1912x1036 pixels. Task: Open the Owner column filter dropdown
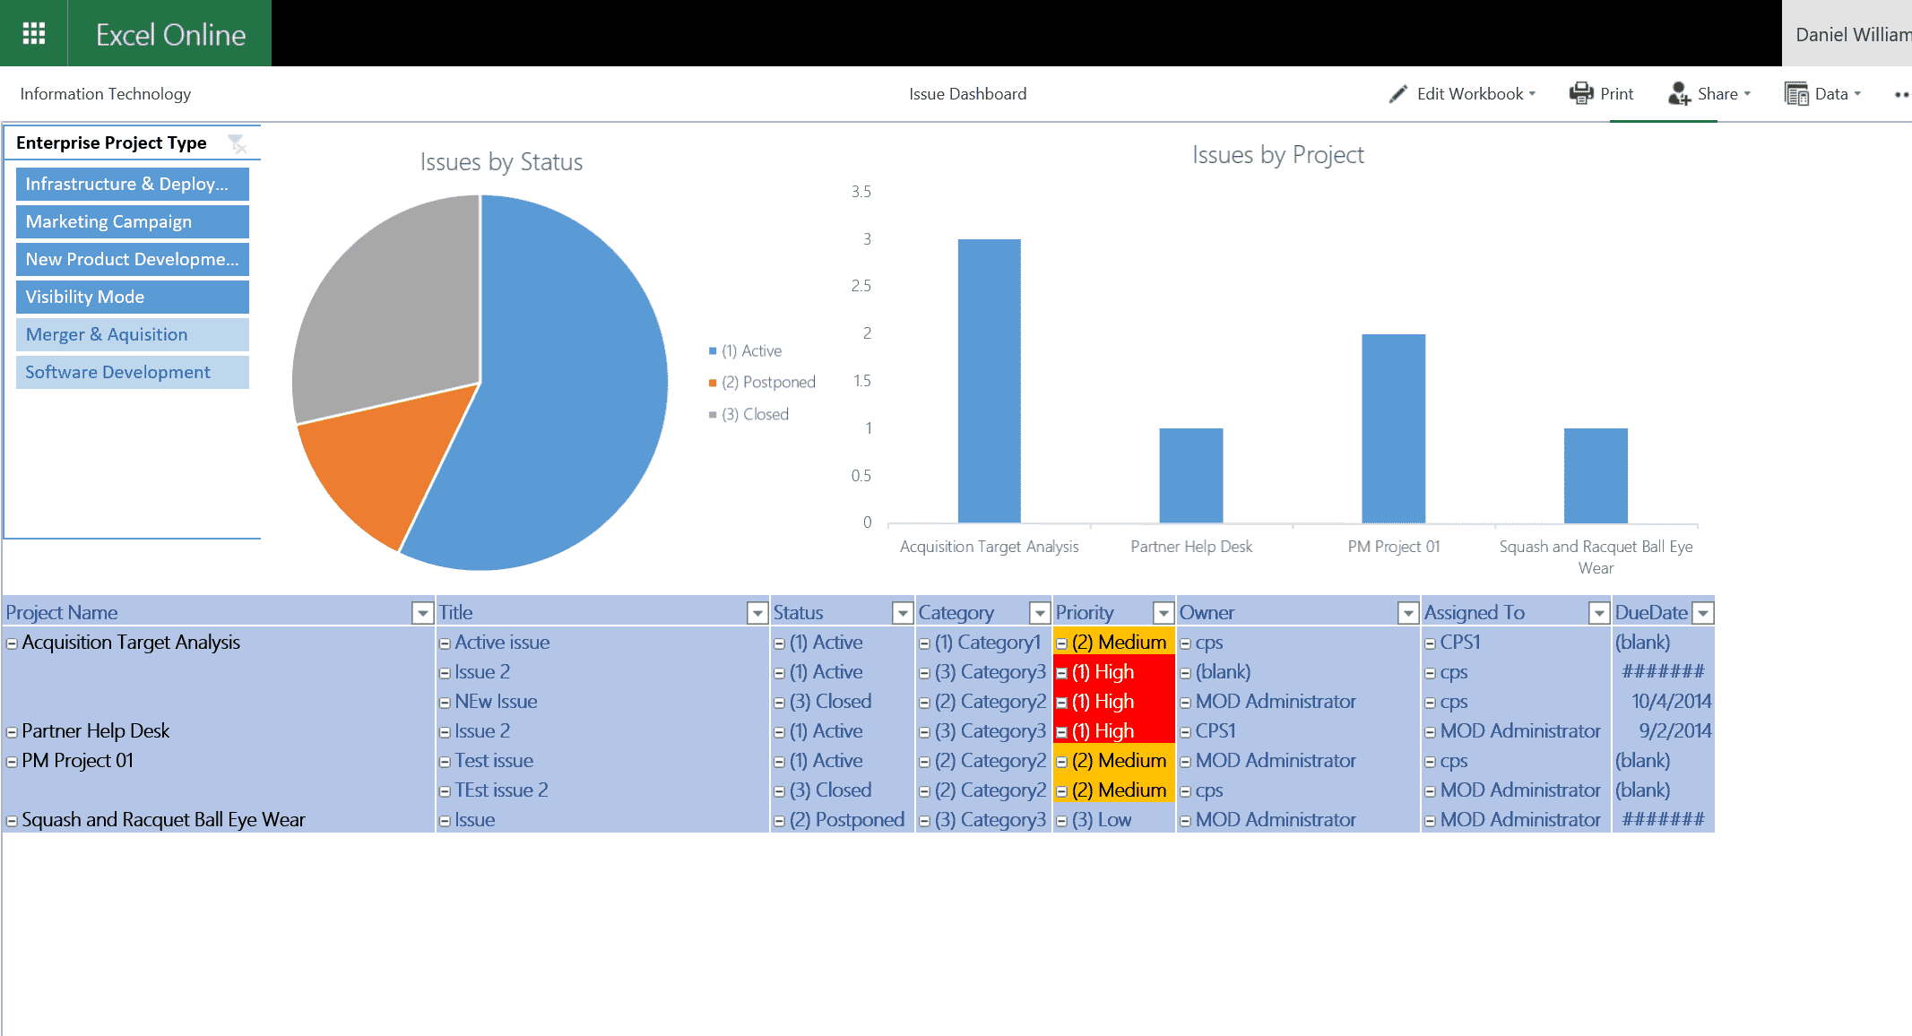pos(1408,612)
